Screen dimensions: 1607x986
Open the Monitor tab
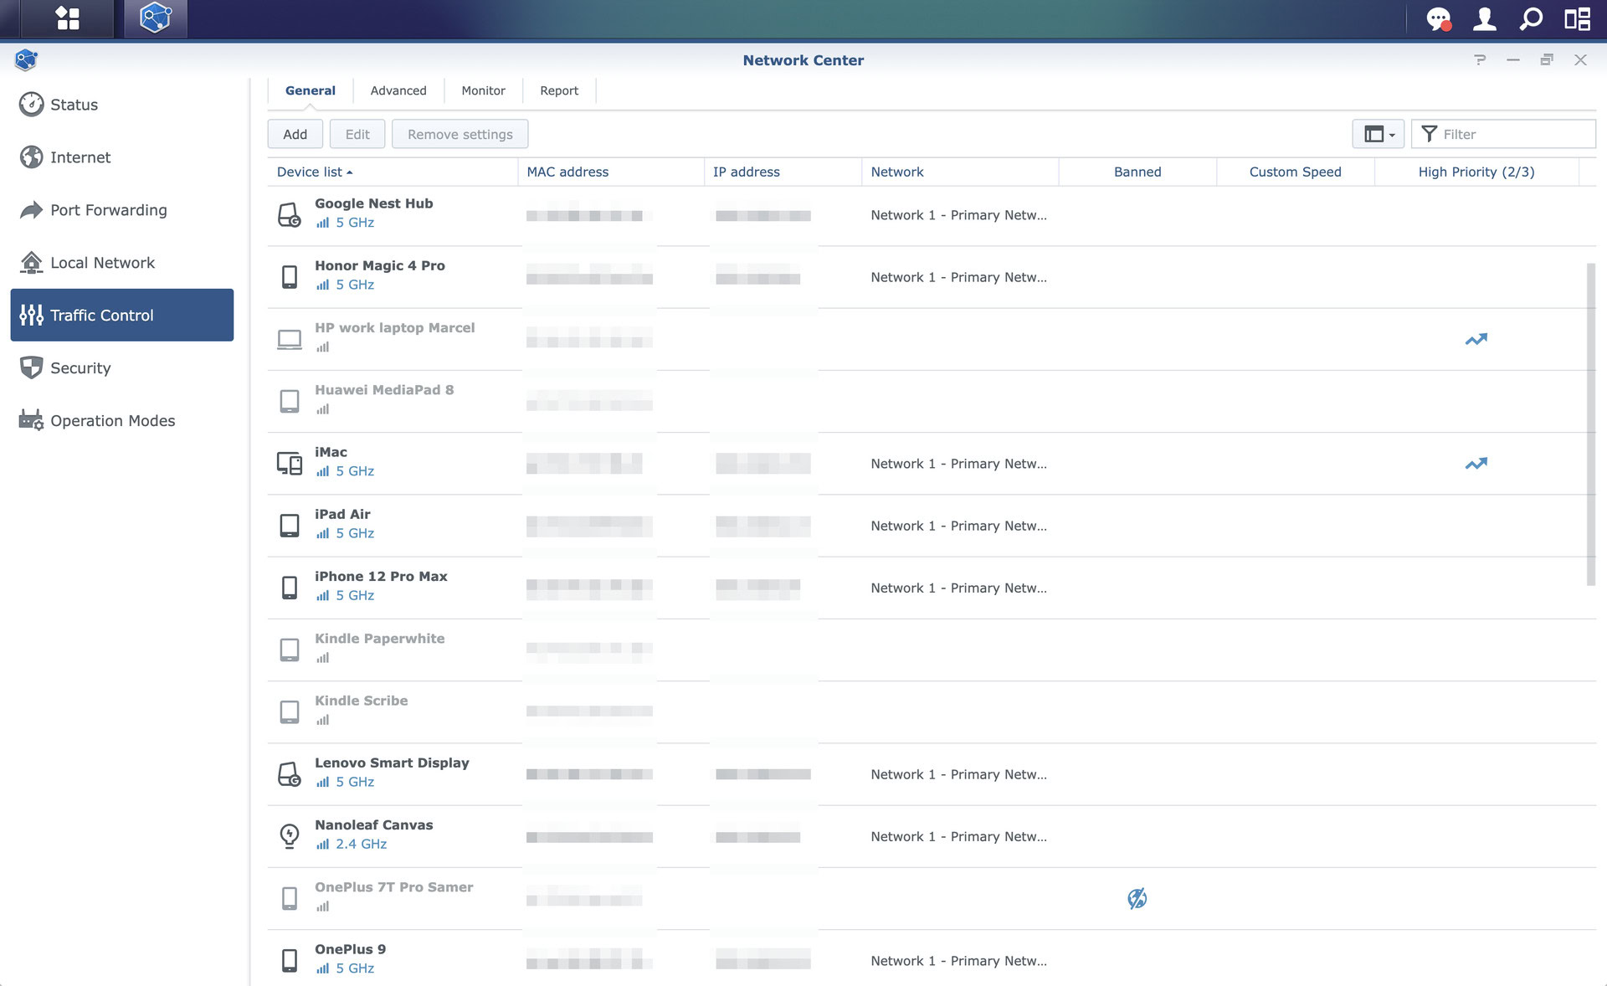pos(482,90)
